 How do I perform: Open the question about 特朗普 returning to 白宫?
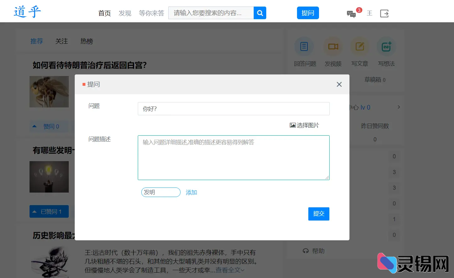point(90,65)
